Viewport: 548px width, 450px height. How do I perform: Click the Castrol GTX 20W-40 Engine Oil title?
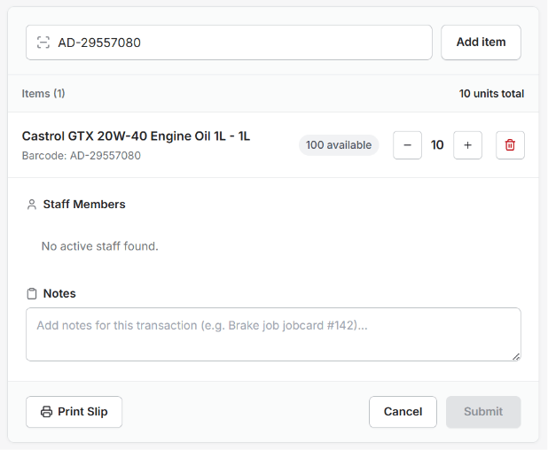pyautogui.click(x=136, y=136)
